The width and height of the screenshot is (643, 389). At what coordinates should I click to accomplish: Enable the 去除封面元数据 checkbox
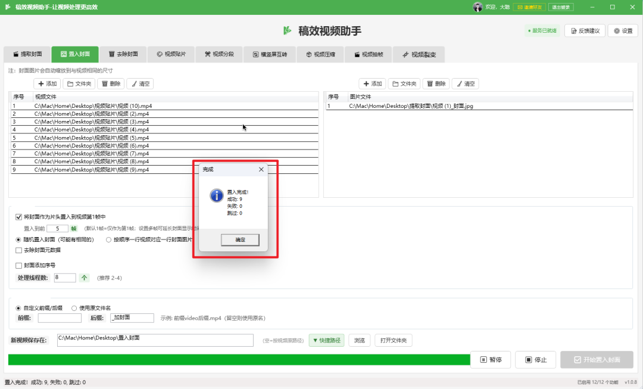[19, 250]
